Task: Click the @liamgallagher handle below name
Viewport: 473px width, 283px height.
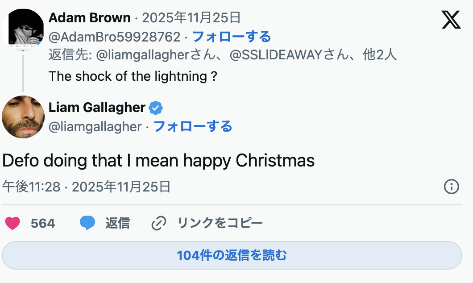Action: pos(95,127)
